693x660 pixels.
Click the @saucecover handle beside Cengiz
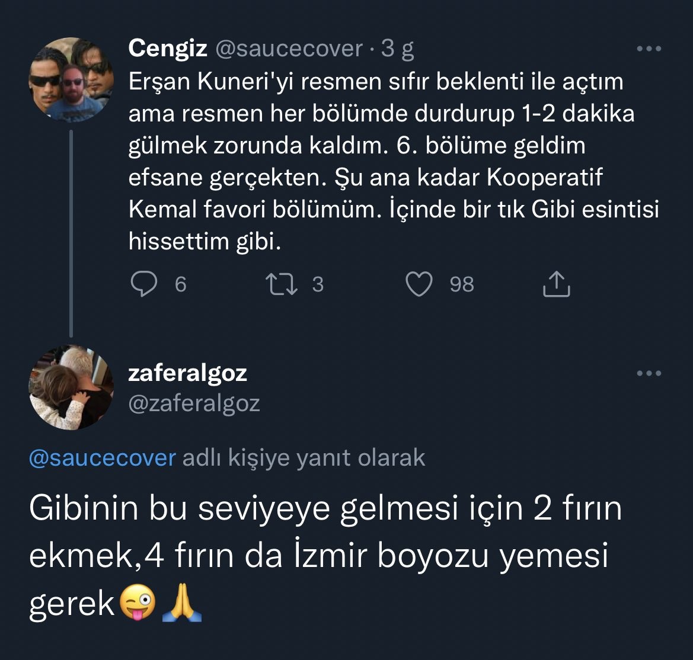[x=288, y=49]
